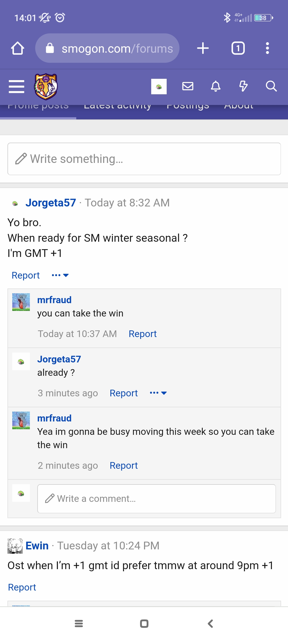The width and height of the screenshot is (288, 641).
Task: Tap the smogon.com/forums address bar
Action: 107,48
